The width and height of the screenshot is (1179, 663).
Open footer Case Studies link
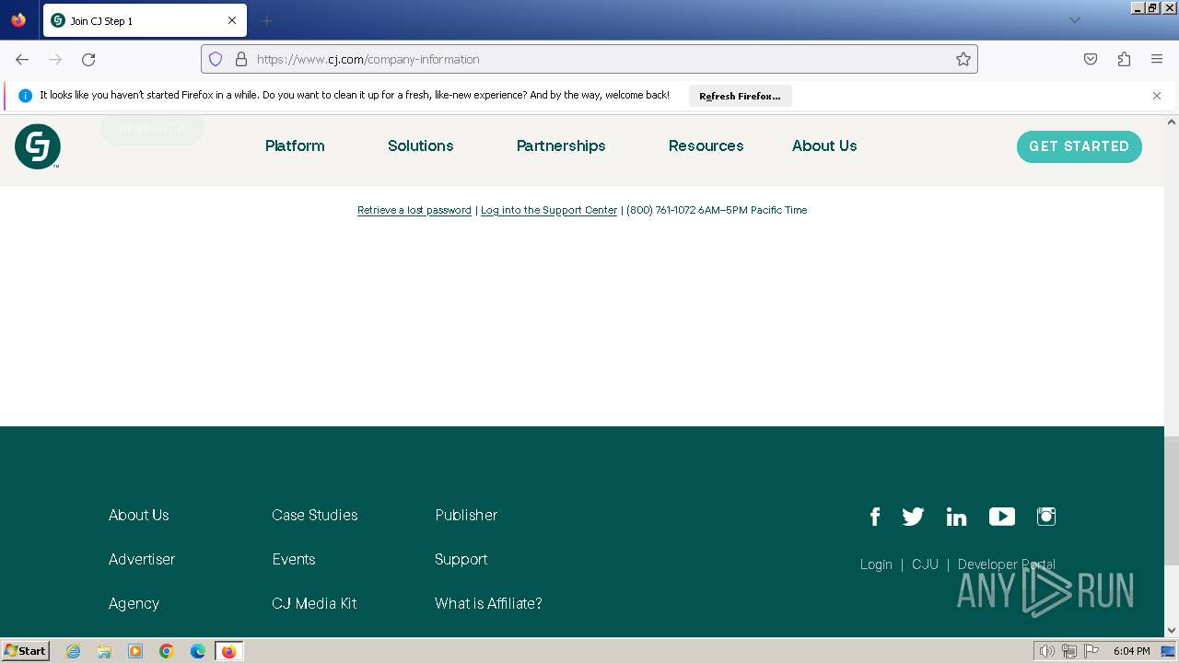coord(315,515)
